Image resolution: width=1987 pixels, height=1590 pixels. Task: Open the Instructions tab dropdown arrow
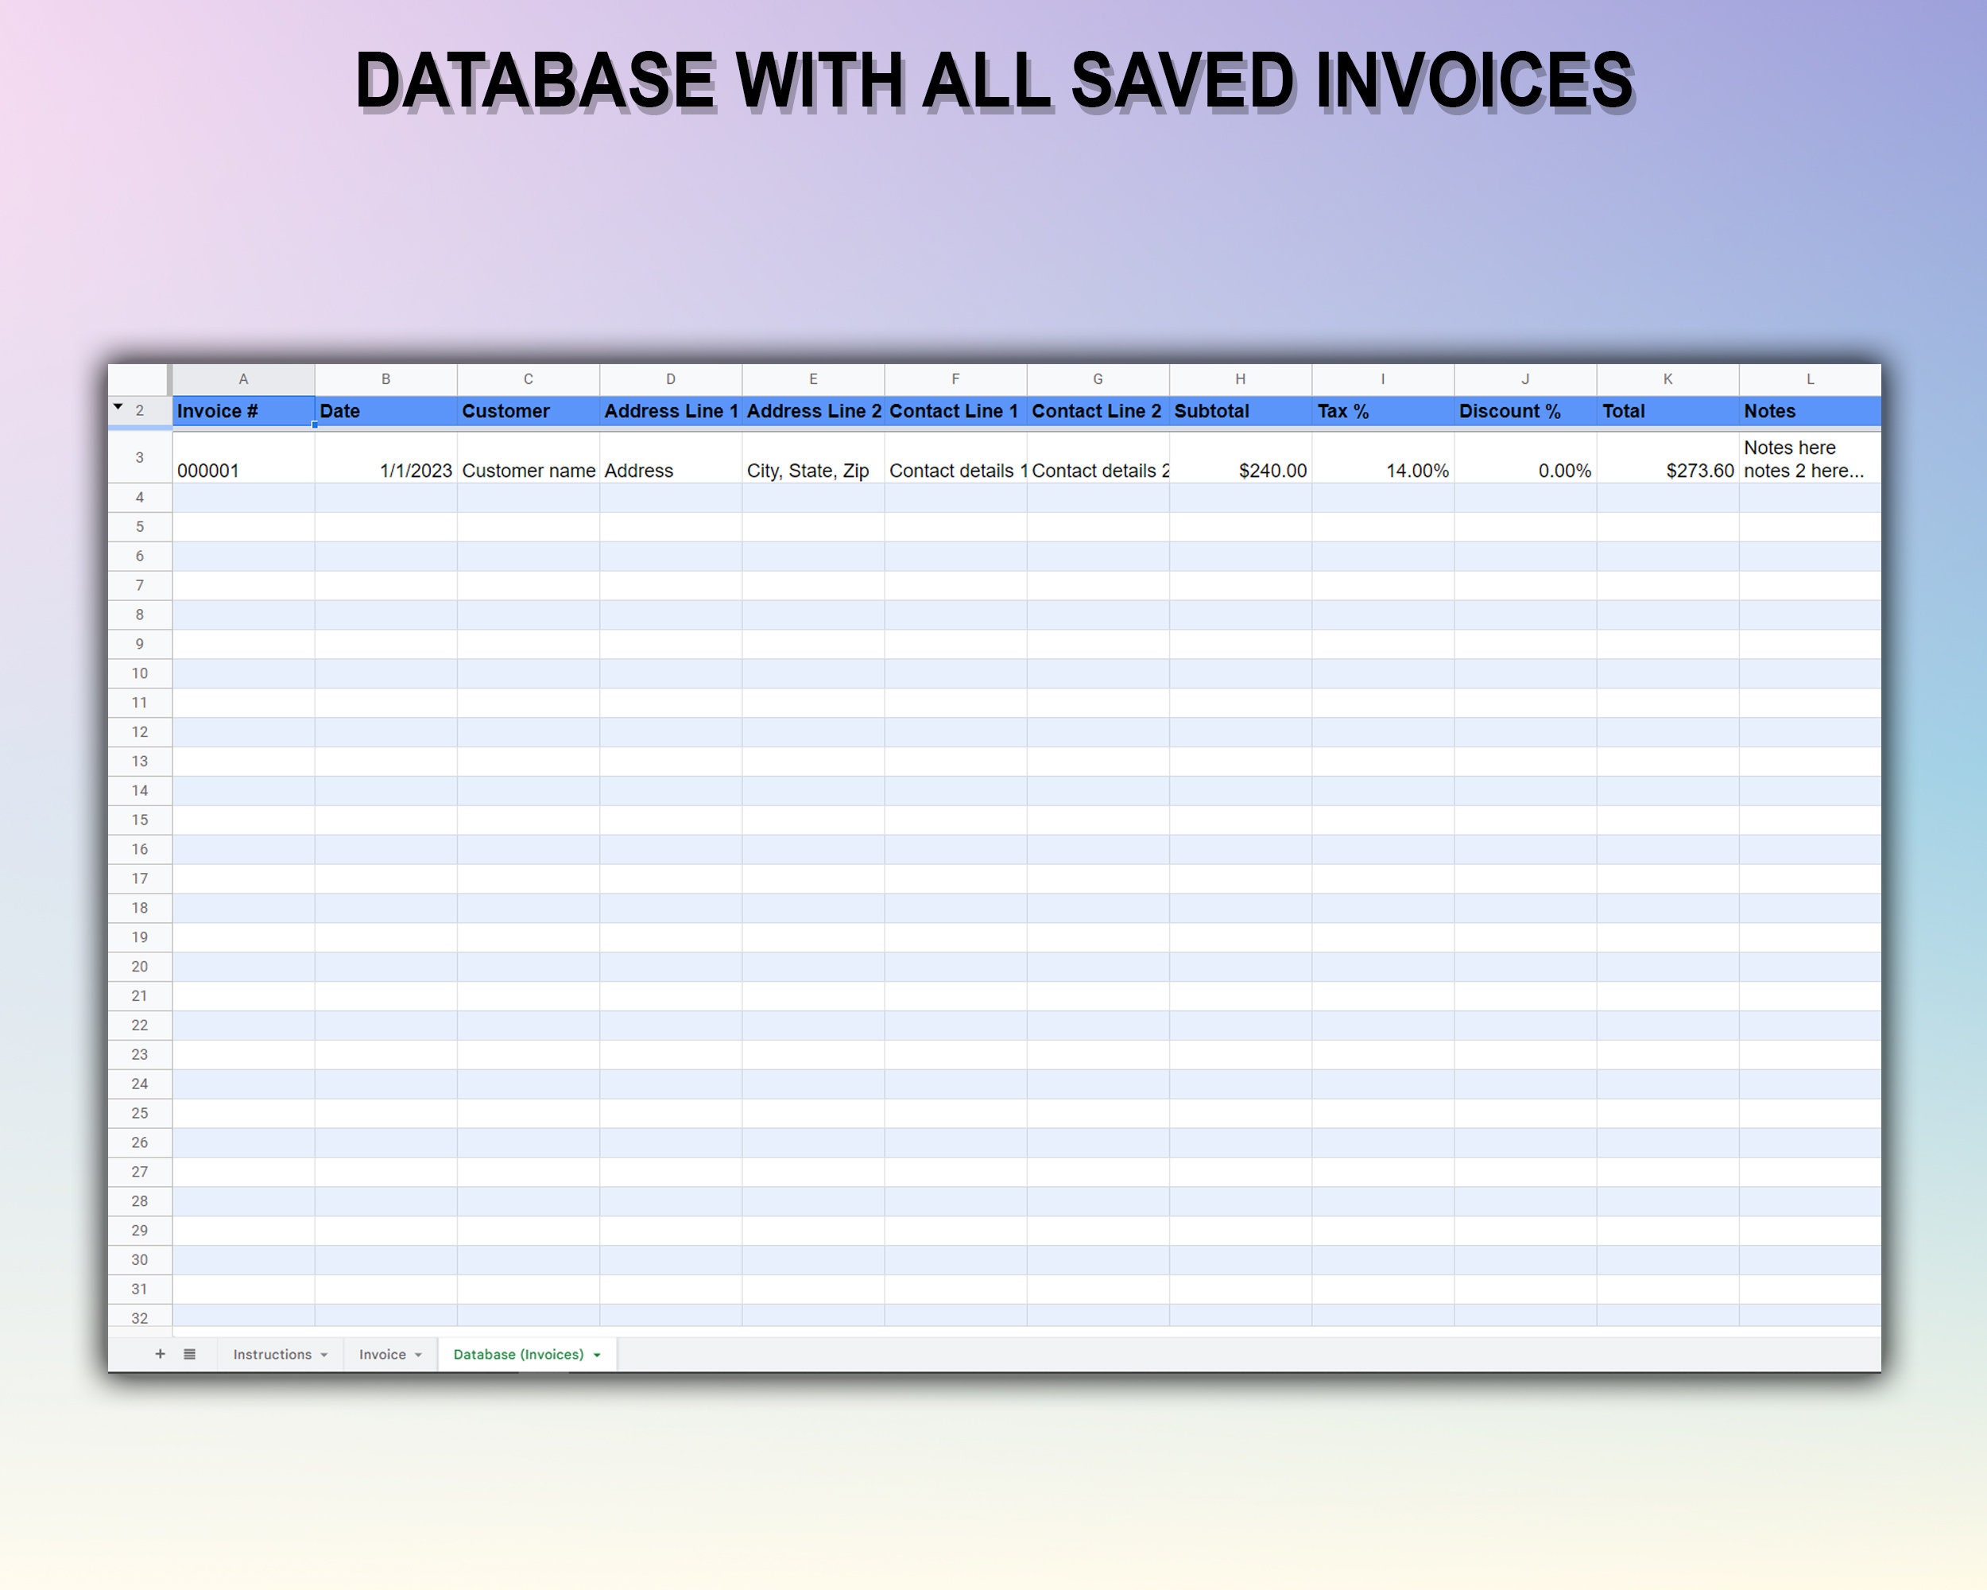click(324, 1354)
